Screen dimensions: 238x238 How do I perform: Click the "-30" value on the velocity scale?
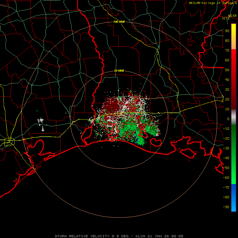click(226, 148)
